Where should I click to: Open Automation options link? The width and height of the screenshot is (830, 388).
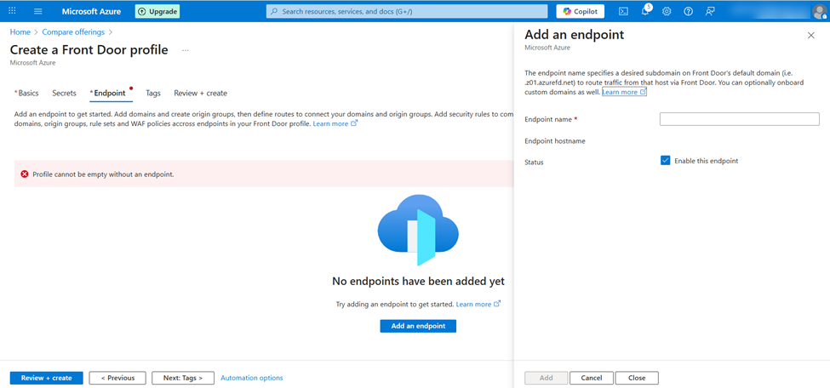tap(252, 378)
